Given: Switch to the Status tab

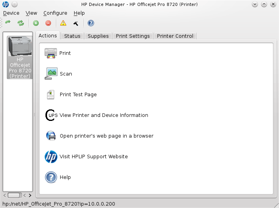Looking at the screenshot, I should [x=72, y=36].
